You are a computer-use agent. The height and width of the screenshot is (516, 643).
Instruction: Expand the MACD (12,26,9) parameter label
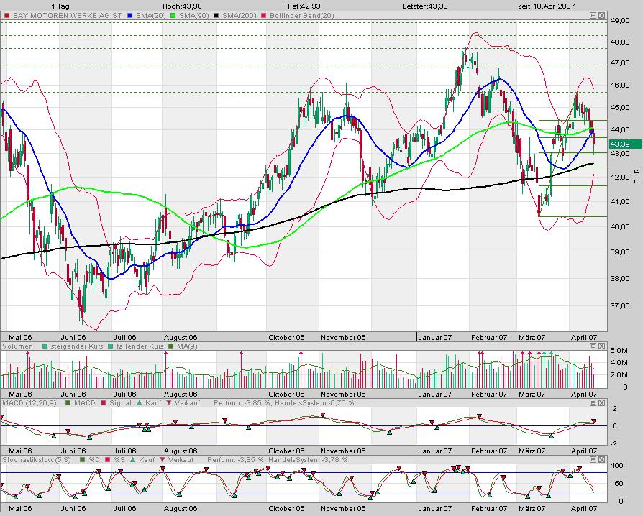coord(24,402)
